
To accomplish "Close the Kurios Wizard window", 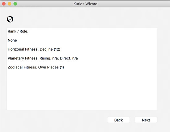I will [x=4, y=4].
